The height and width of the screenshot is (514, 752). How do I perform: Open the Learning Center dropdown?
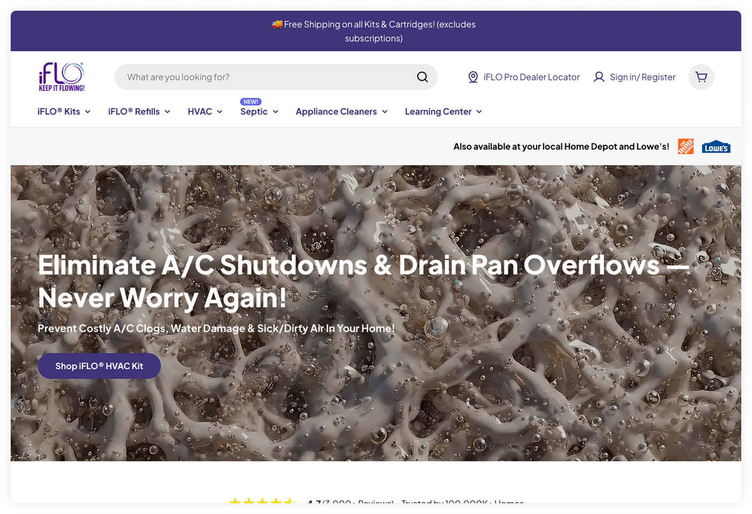[x=442, y=111]
